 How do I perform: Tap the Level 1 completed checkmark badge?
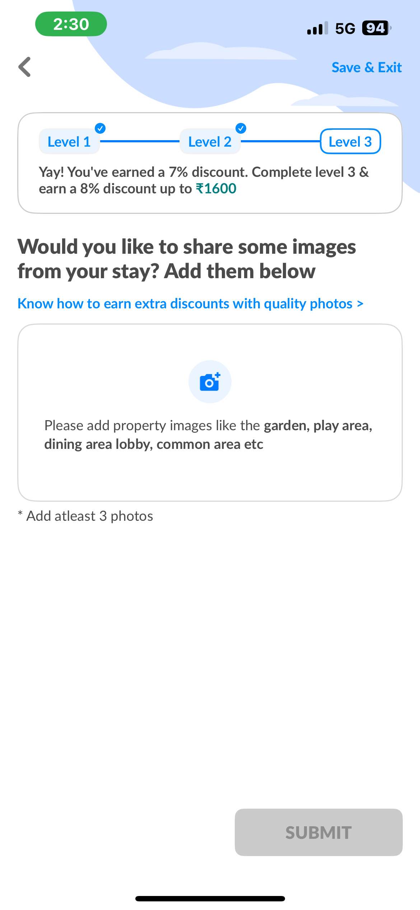pos(100,128)
